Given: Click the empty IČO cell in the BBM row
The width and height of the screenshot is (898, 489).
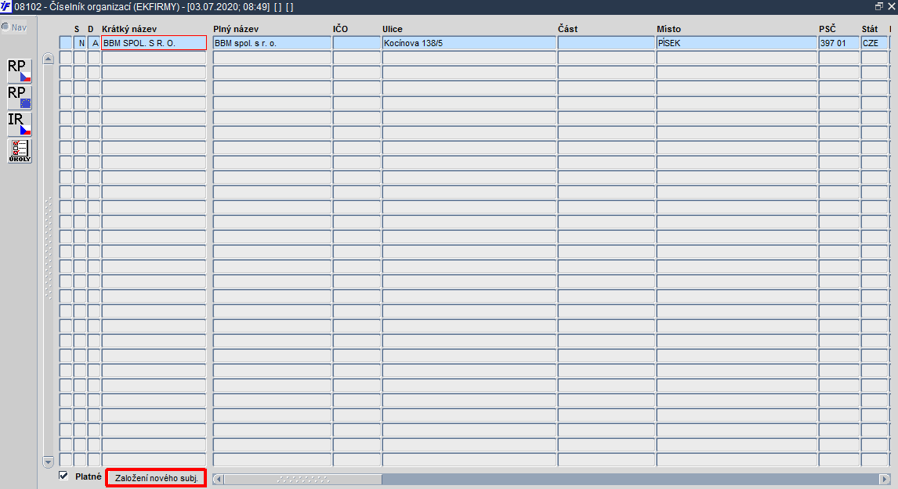Looking at the screenshot, I should coord(357,43).
